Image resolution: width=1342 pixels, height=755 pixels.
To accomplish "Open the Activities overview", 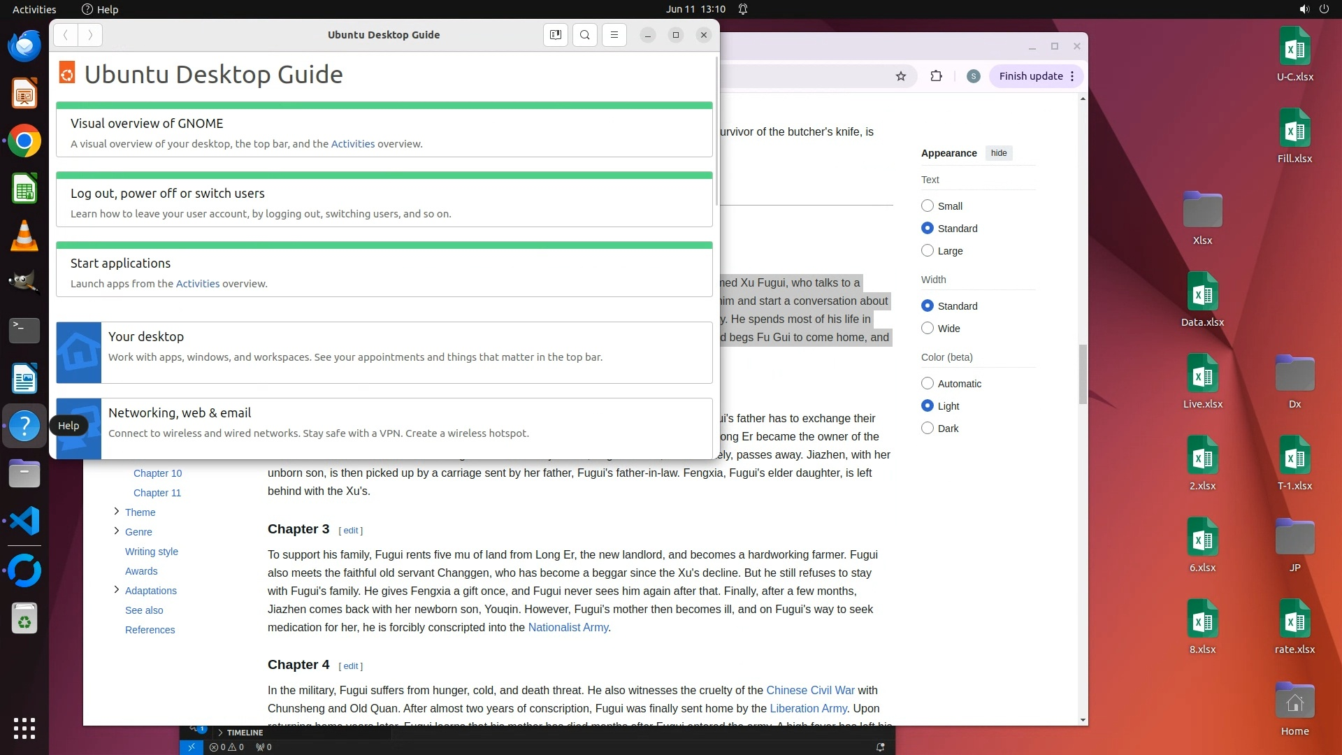I will [34, 9].
